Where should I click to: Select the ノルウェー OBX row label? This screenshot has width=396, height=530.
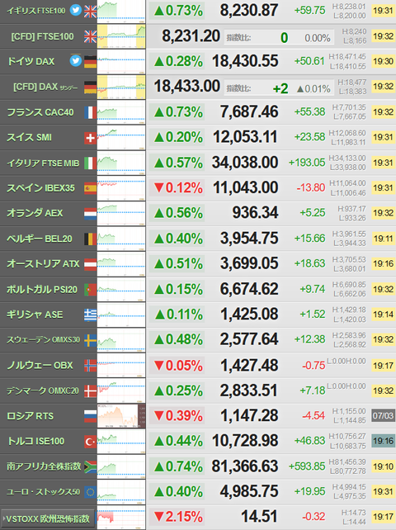[40, 366]
